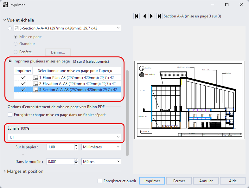
Task: Enable 'Enregistrer chaque mise en page' checkbox
Action: coord(10,114)
